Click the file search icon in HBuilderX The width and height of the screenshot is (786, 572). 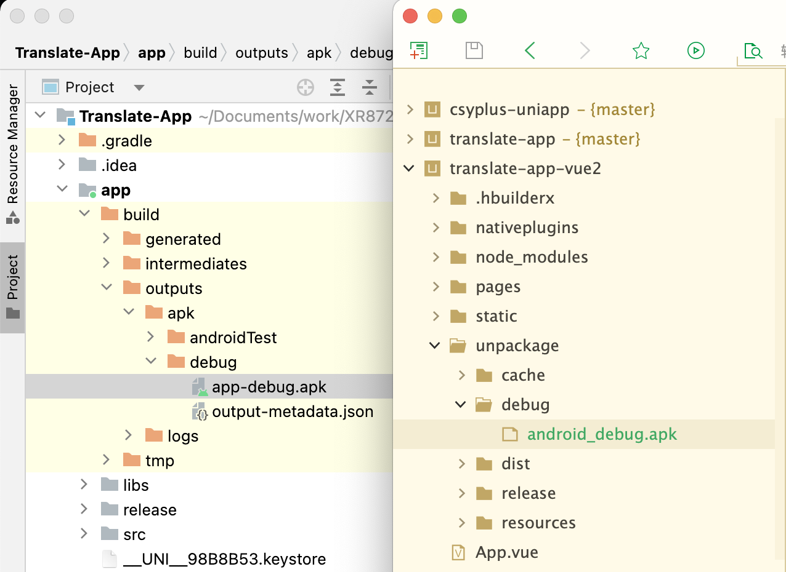click(x=753, y=51)
